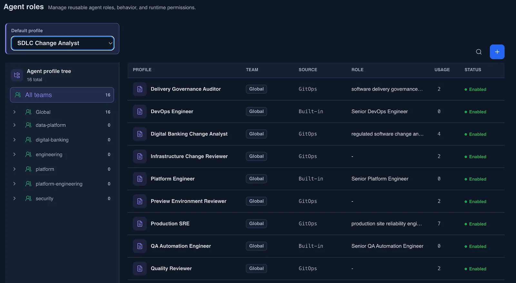Select the All teams filter
The height and width of the screenshot is (283, 516).
pos(62,95)
